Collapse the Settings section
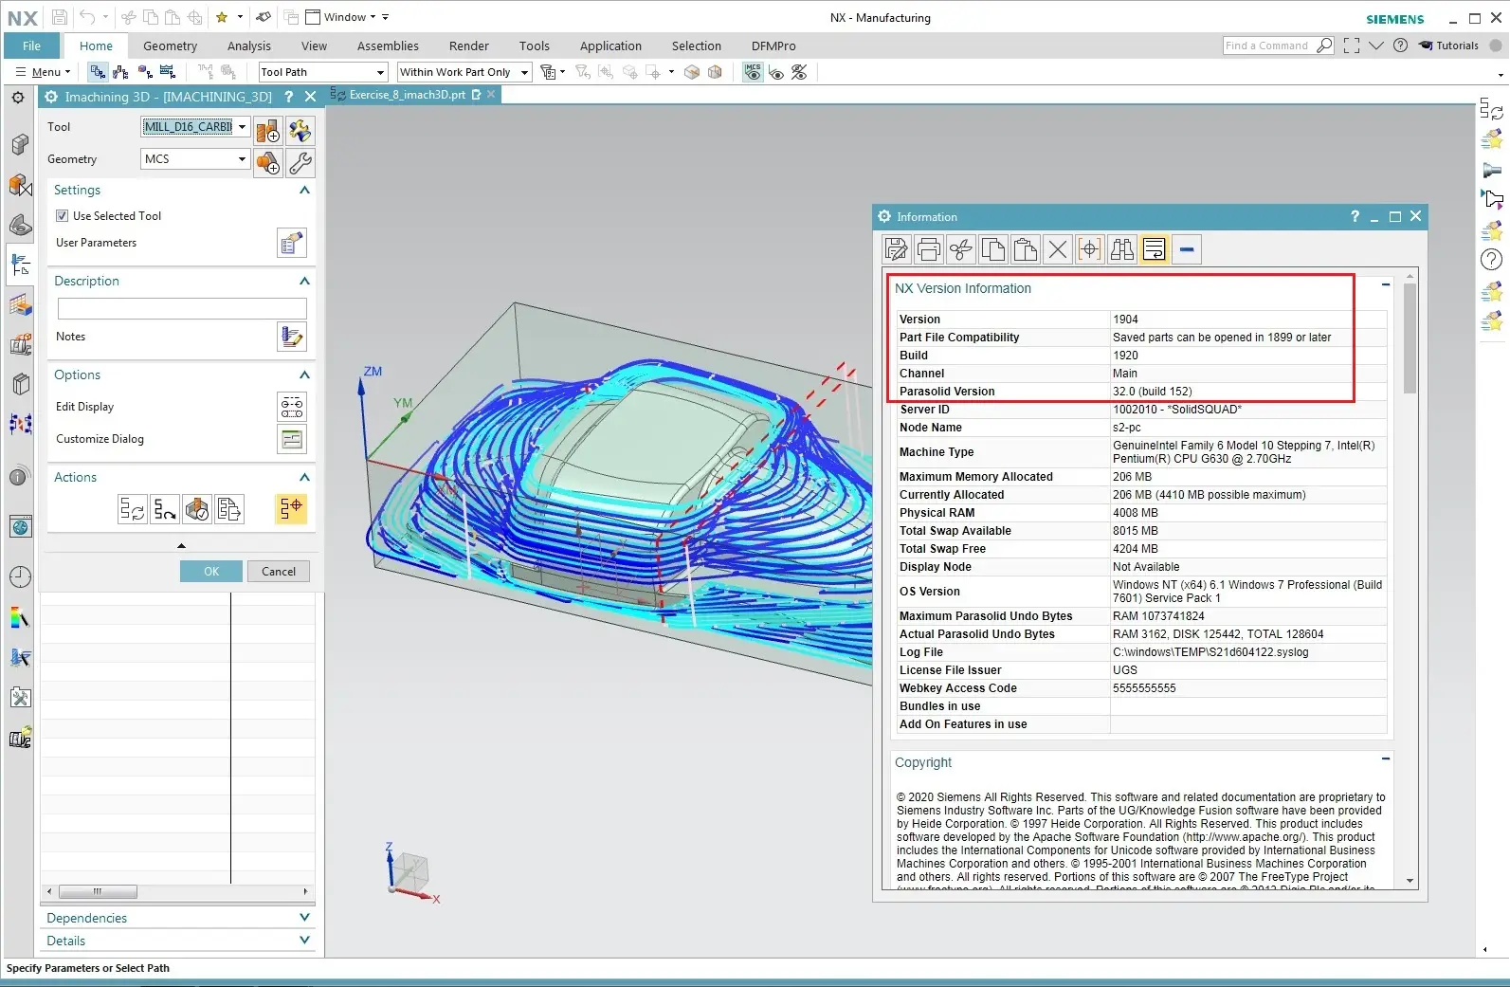The image size is (1510, 987). point(304,191)
